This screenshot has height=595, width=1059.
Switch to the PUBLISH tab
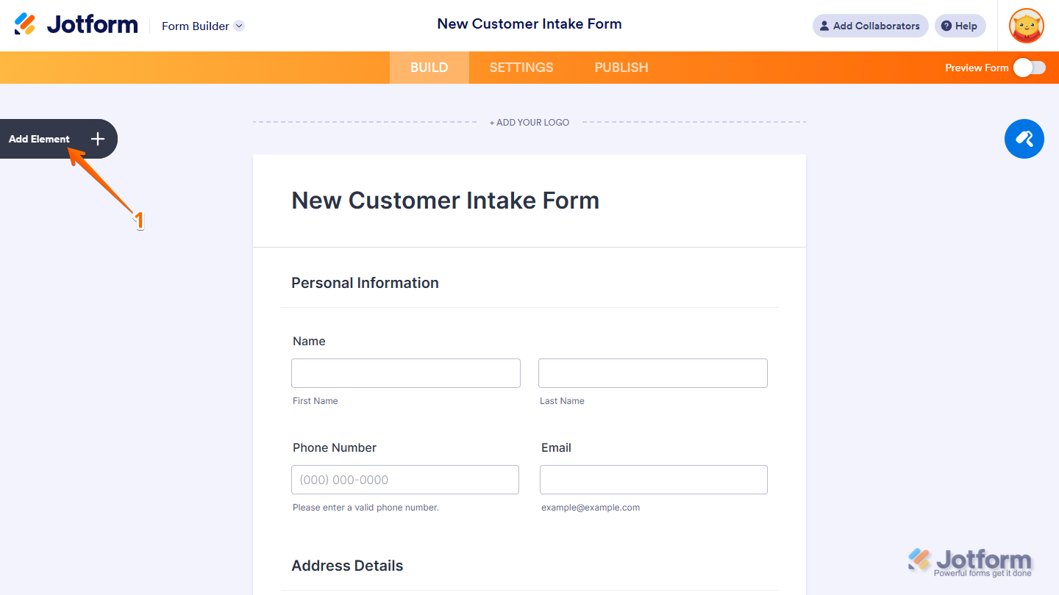click(x=621, y=68)
